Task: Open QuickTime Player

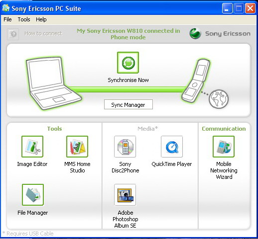Action: [172, 147]
